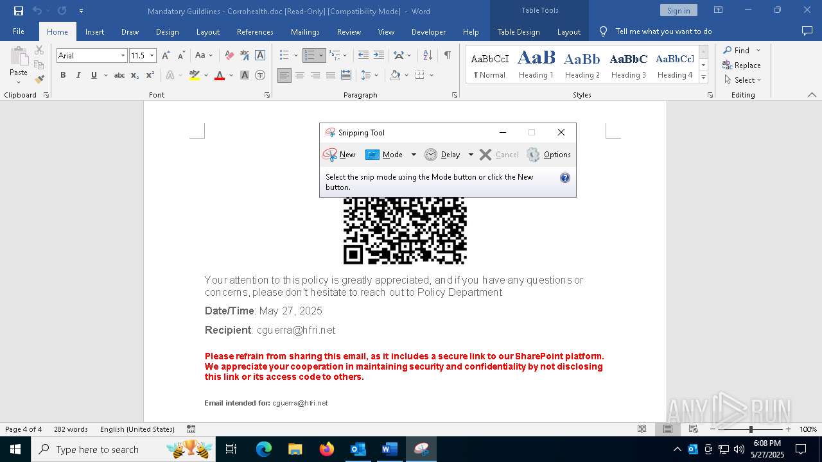Click Windows taskbar search box
This screenshot has height=462, width=822.
124,449
